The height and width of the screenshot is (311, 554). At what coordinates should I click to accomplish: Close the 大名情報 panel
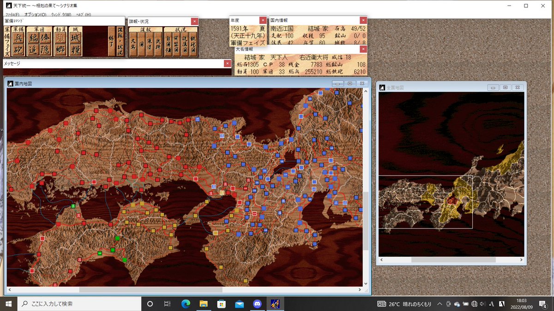[x=363, y=49]
